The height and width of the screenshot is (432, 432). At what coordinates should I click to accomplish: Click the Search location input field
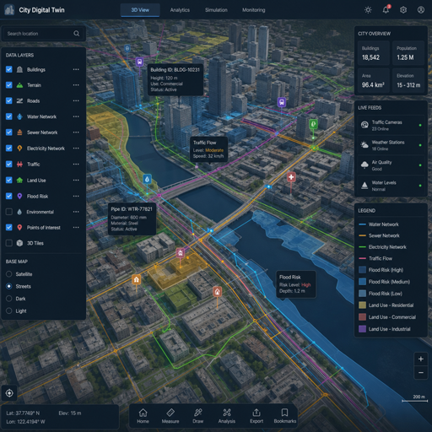pyautogui.click(x=43, y=34)
